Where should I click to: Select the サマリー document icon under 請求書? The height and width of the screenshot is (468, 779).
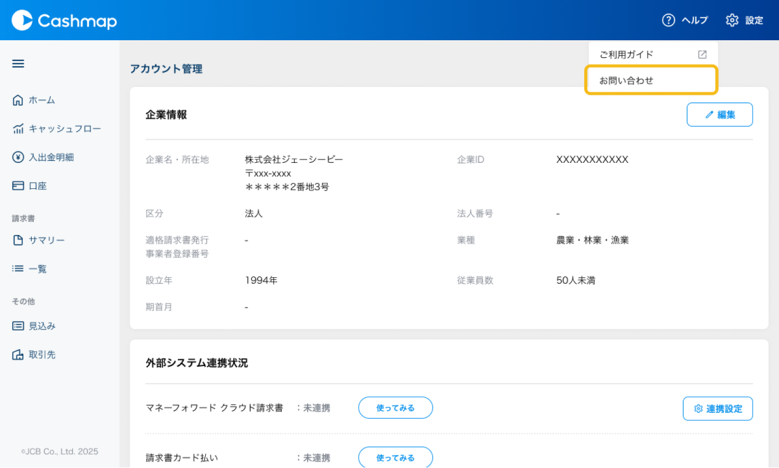coord(18,240)
